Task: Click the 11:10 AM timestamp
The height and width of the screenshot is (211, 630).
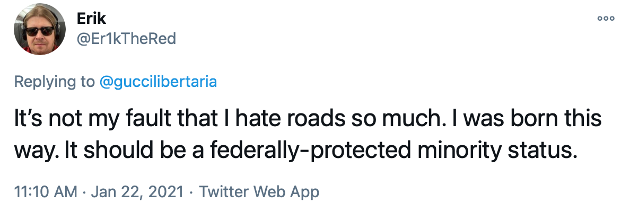Action: pyautogui.click(x=46, y=192)
